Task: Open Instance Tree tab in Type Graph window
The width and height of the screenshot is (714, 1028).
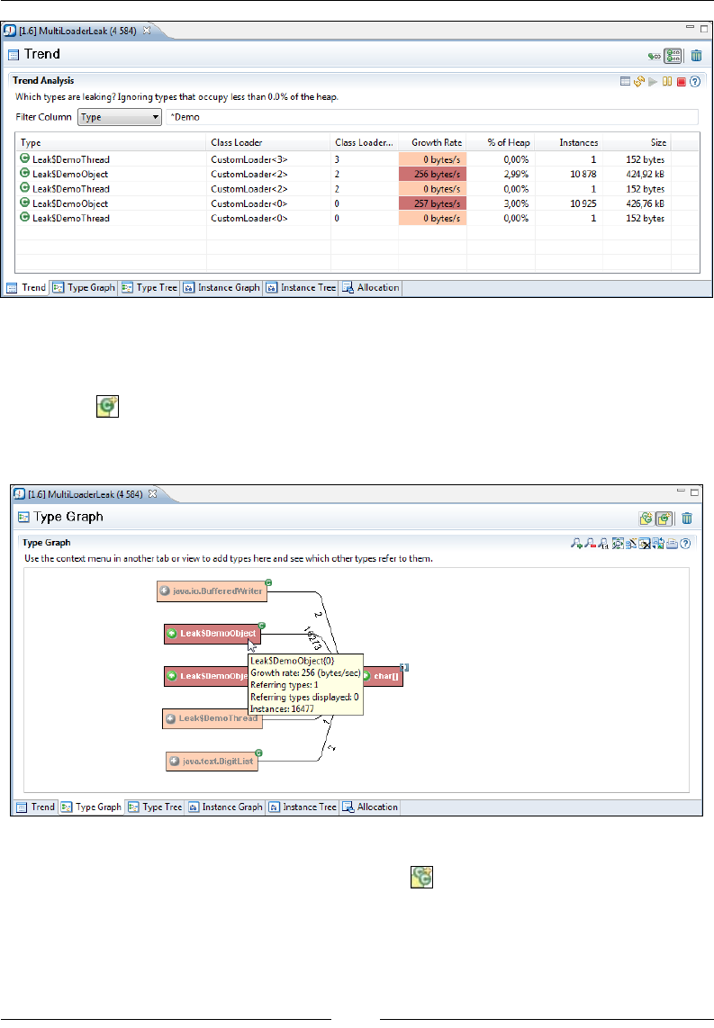Action: 303,807
